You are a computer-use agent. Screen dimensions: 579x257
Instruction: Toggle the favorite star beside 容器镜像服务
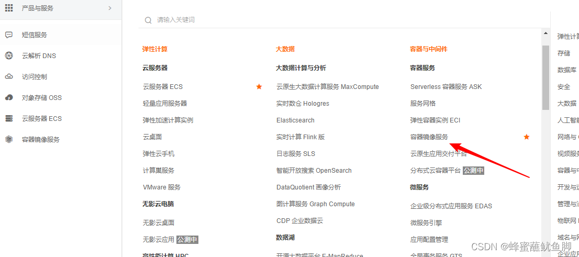click(x=527, y=137)
